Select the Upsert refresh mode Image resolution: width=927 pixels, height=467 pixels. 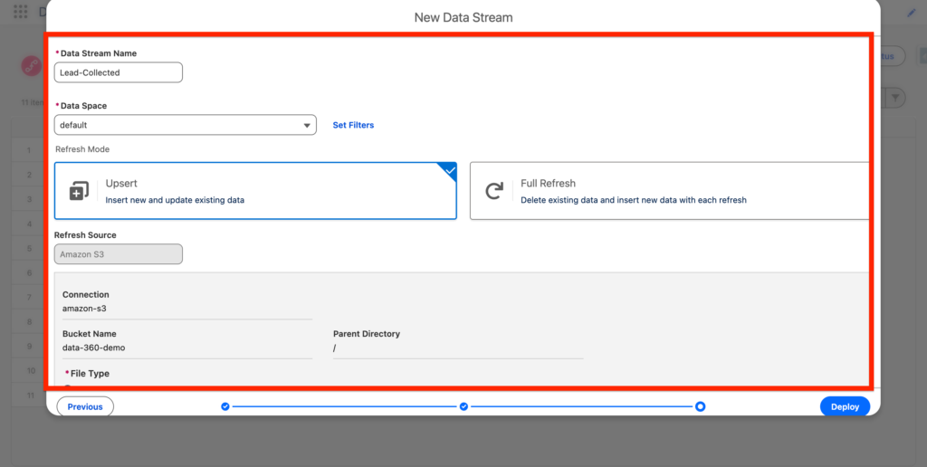255,191
